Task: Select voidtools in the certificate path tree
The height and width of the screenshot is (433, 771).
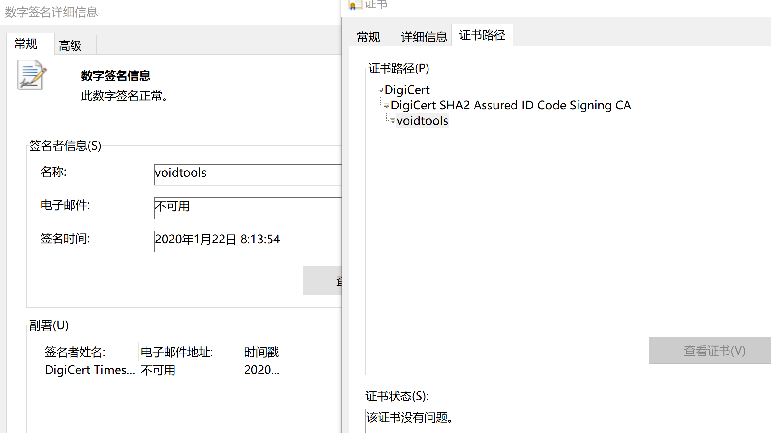Action: pos(422,121)
